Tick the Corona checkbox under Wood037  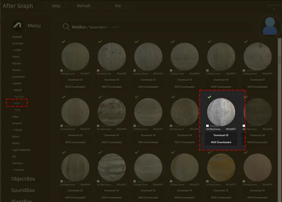click(x=62, y=71)
